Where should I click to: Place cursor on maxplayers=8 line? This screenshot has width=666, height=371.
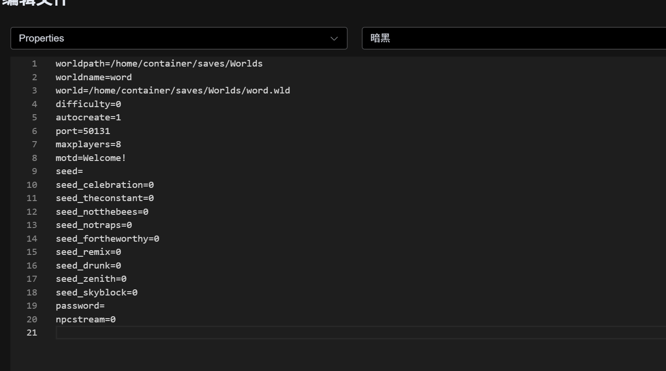[x=88, y=144]
